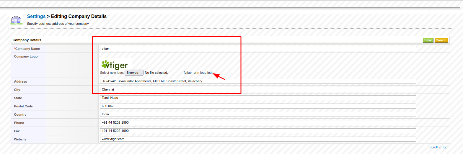This screenshot has height=154, width=463.
Task: Click the vtiger logo image
Action: tap(115, 65)
